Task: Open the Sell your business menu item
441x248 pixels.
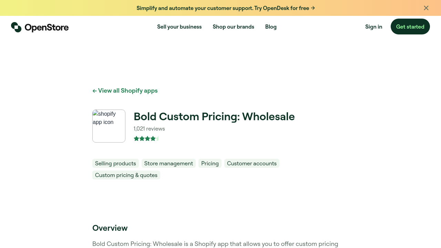Action: (179, 27)
